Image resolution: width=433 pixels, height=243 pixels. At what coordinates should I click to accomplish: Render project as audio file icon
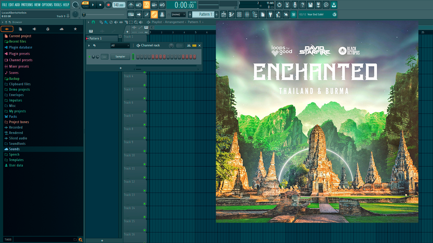318,5
